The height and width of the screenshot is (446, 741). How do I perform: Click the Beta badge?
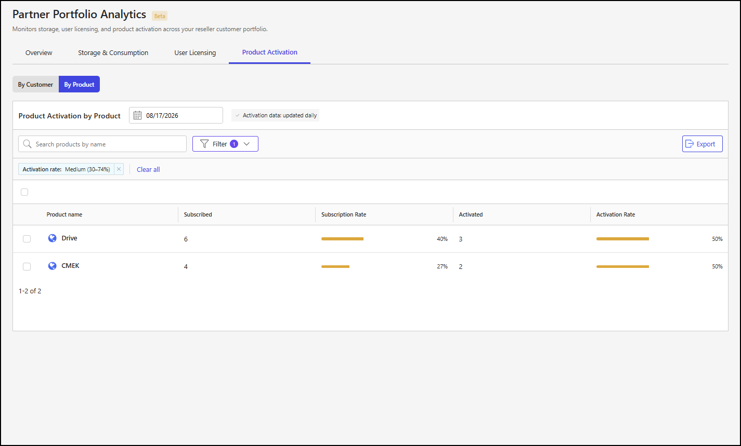[x=160, y=16]
